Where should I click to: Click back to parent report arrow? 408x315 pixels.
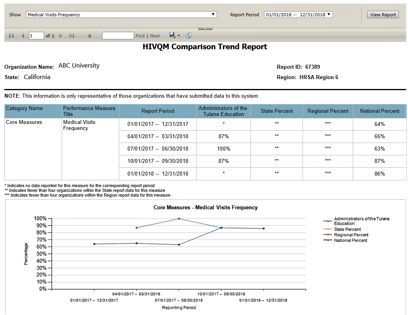(x=89, y=36)
